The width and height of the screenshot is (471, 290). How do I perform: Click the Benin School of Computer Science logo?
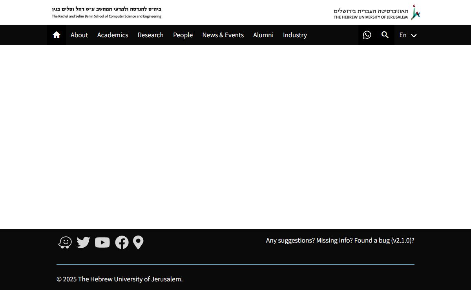pos(107,12)
